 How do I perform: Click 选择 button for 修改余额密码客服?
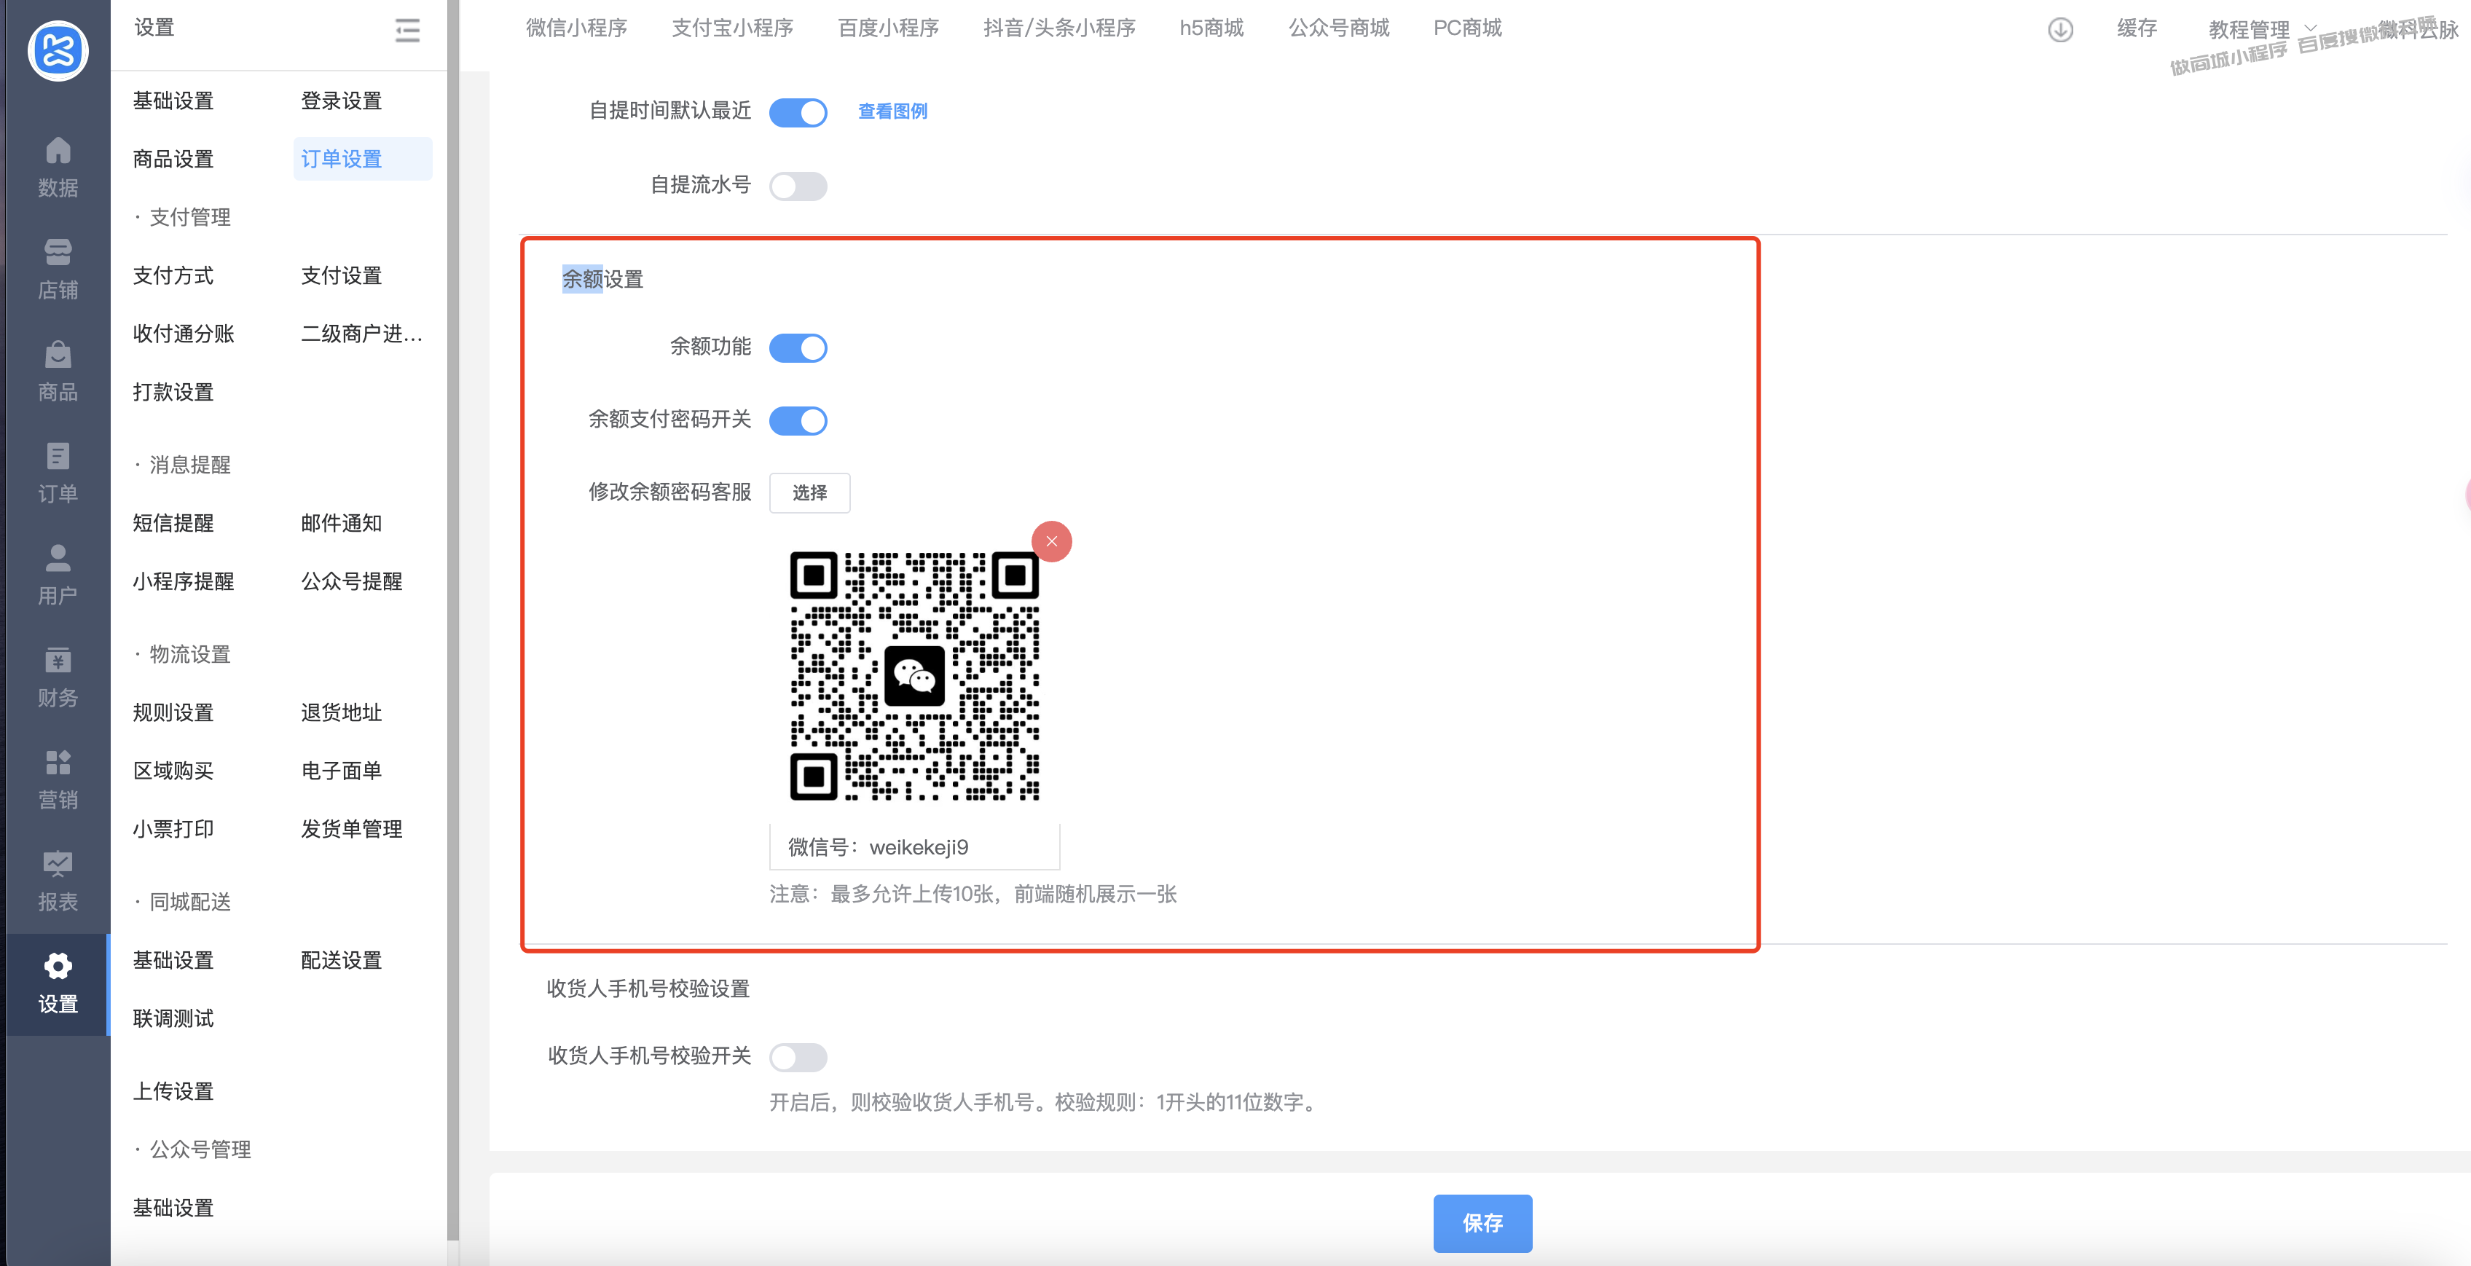[809, 492]
